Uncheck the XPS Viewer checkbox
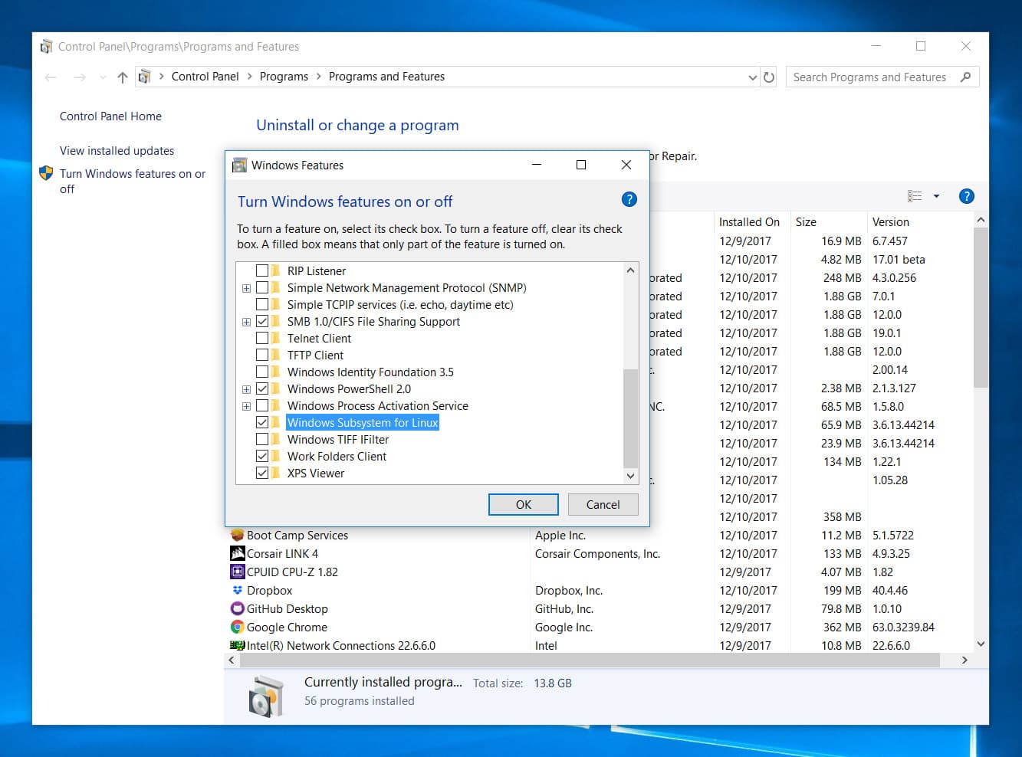Screen dimensions: 1022x757 (262, 473)
